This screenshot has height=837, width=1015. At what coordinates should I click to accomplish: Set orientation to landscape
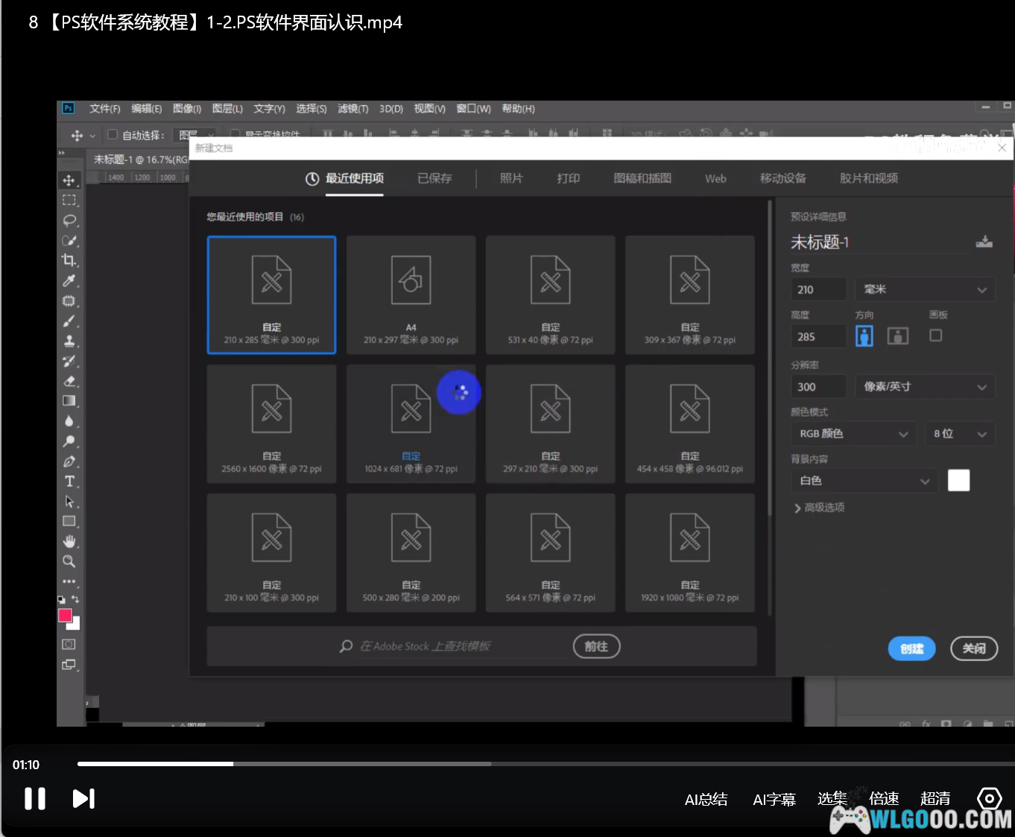point(898,336)
